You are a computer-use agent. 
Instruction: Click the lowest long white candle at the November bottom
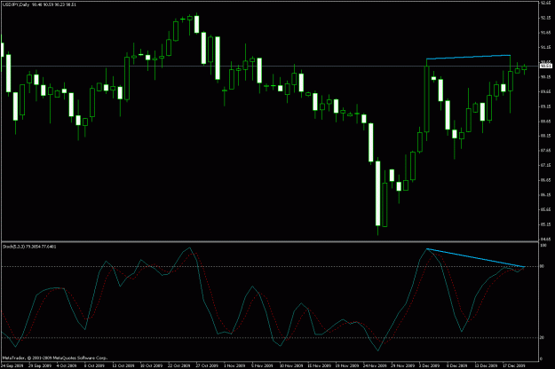pyautogui.click(x=378, y=193)
